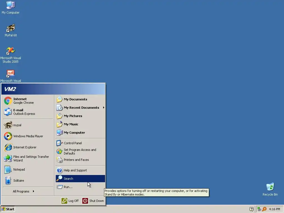Launch mypal from the Start menu
The height and width of the screenshot is (213, 284).
28,125
